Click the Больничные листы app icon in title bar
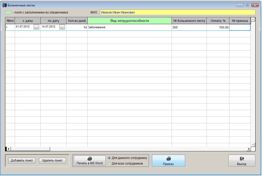 [x=5, y=5]
